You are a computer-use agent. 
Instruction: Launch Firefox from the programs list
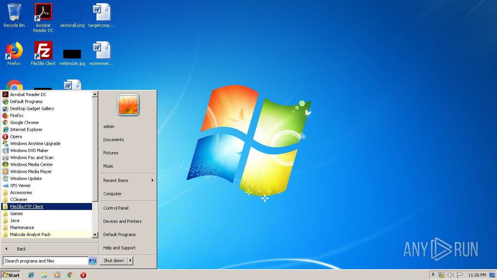pyautogui.click(x=47, y=115)
